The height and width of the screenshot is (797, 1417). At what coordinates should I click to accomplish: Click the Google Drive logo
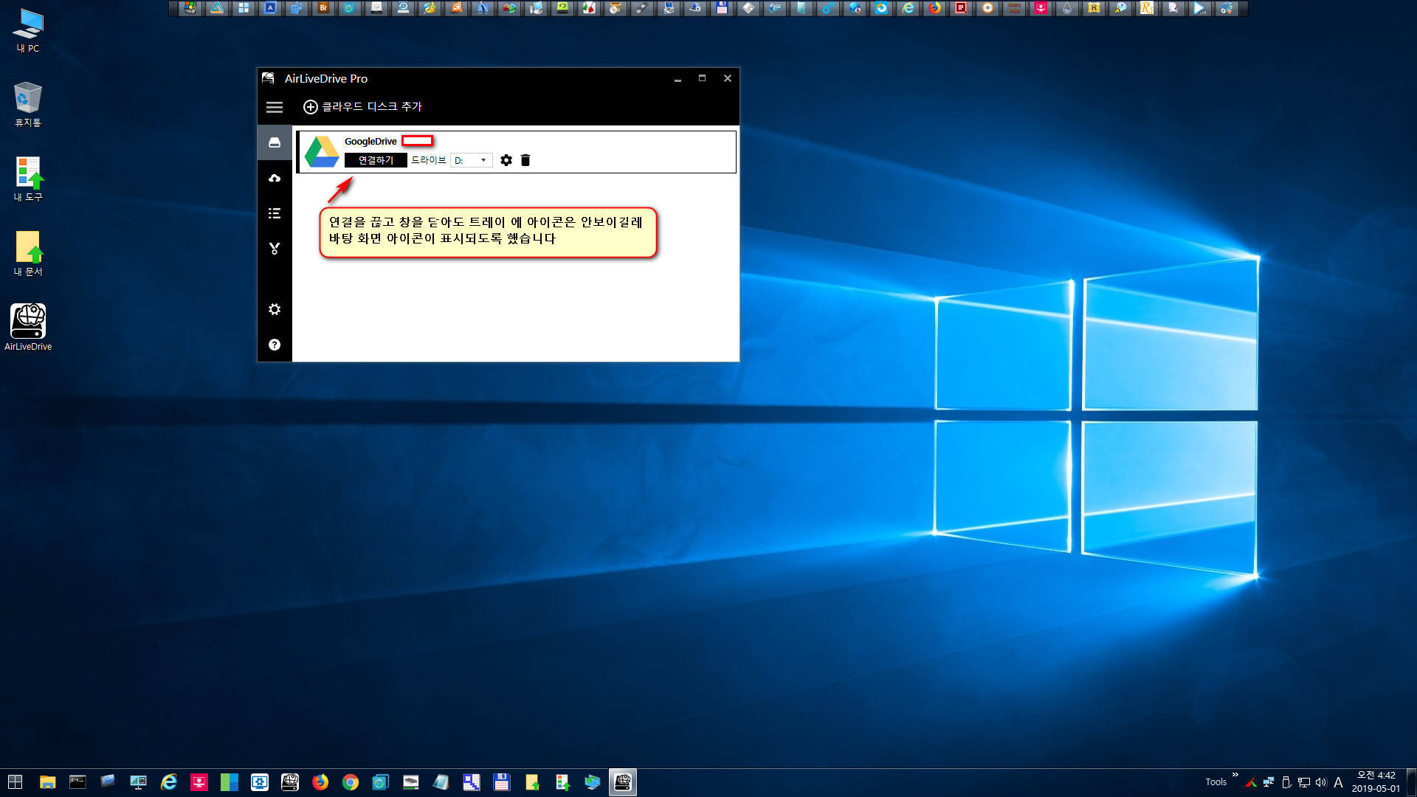coord(322,151)
